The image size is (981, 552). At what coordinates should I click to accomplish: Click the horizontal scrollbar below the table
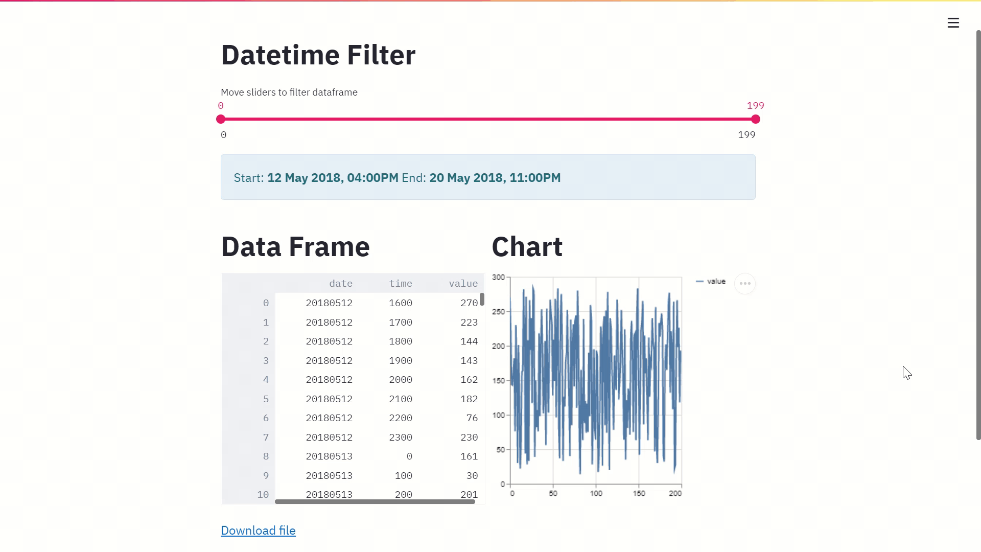(375, 501)
